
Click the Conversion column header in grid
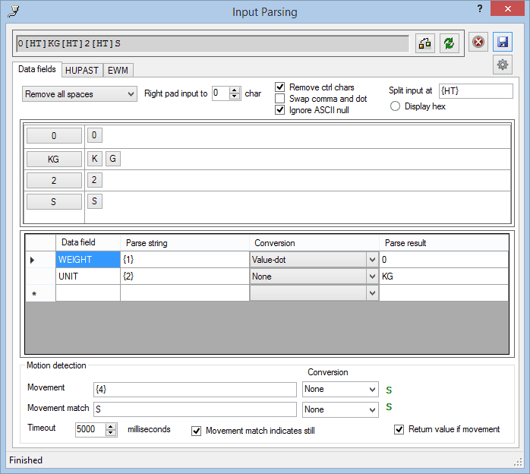pyautogui.click(x=314, y=243)
